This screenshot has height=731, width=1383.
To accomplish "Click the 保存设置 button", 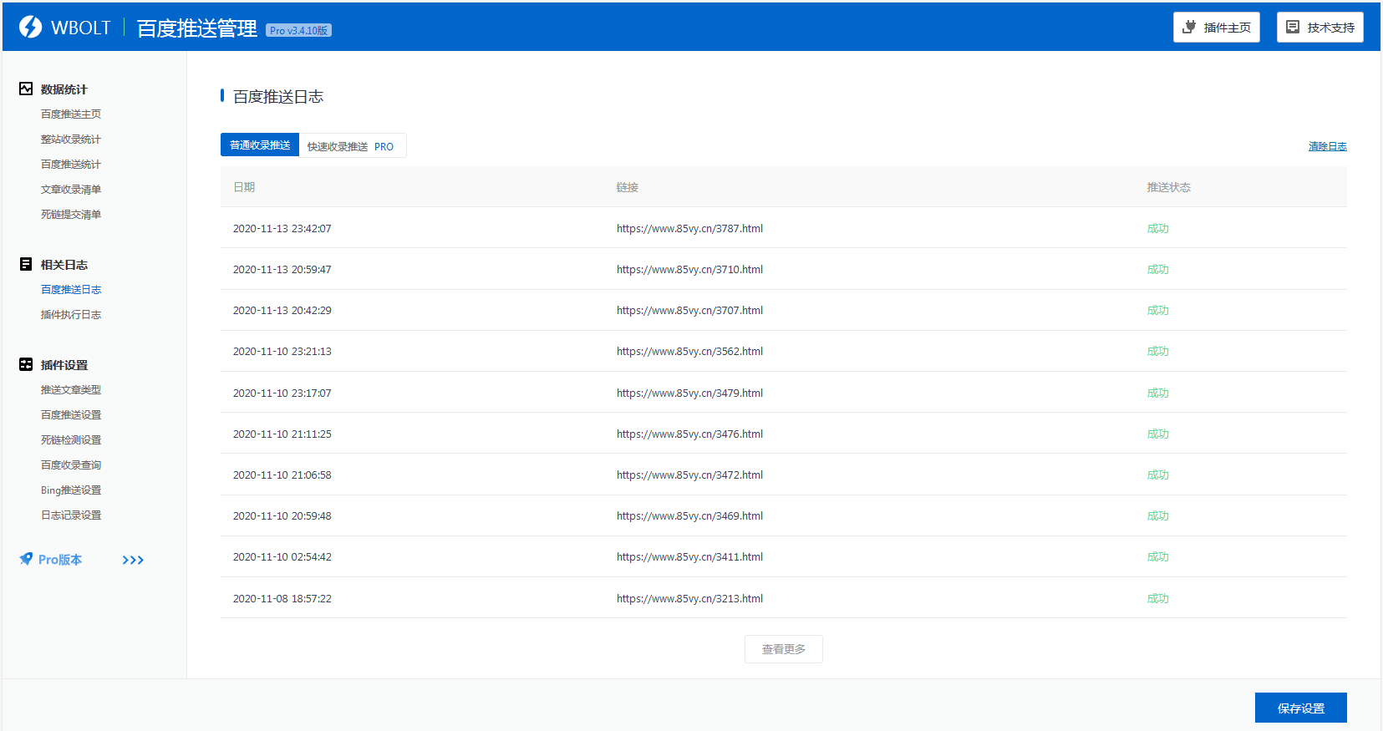I will click(1300, 708).
